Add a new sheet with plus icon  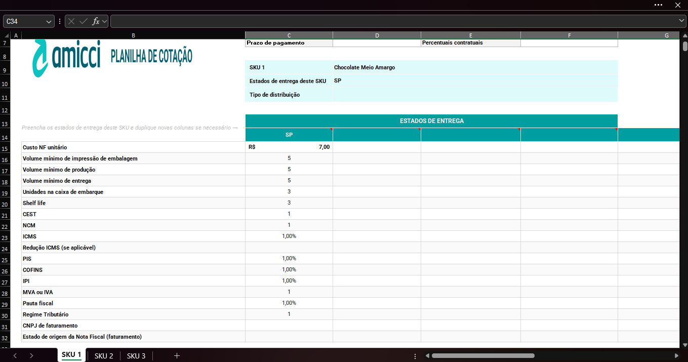pyautogui.click(x=177, y=356)
